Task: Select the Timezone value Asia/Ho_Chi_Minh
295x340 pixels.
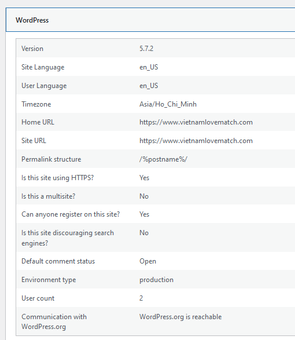Action: pos(168,104)
